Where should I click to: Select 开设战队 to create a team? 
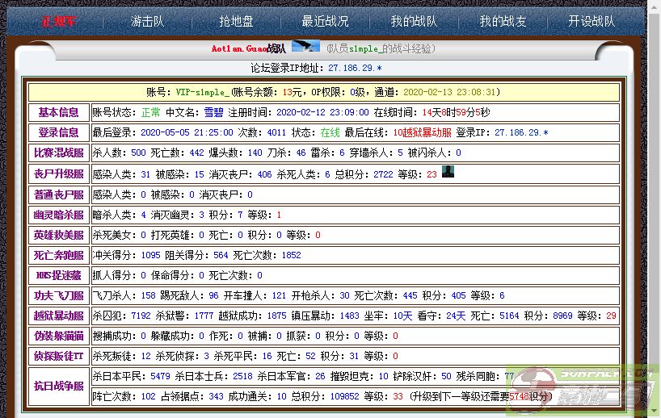click(591, 21)
